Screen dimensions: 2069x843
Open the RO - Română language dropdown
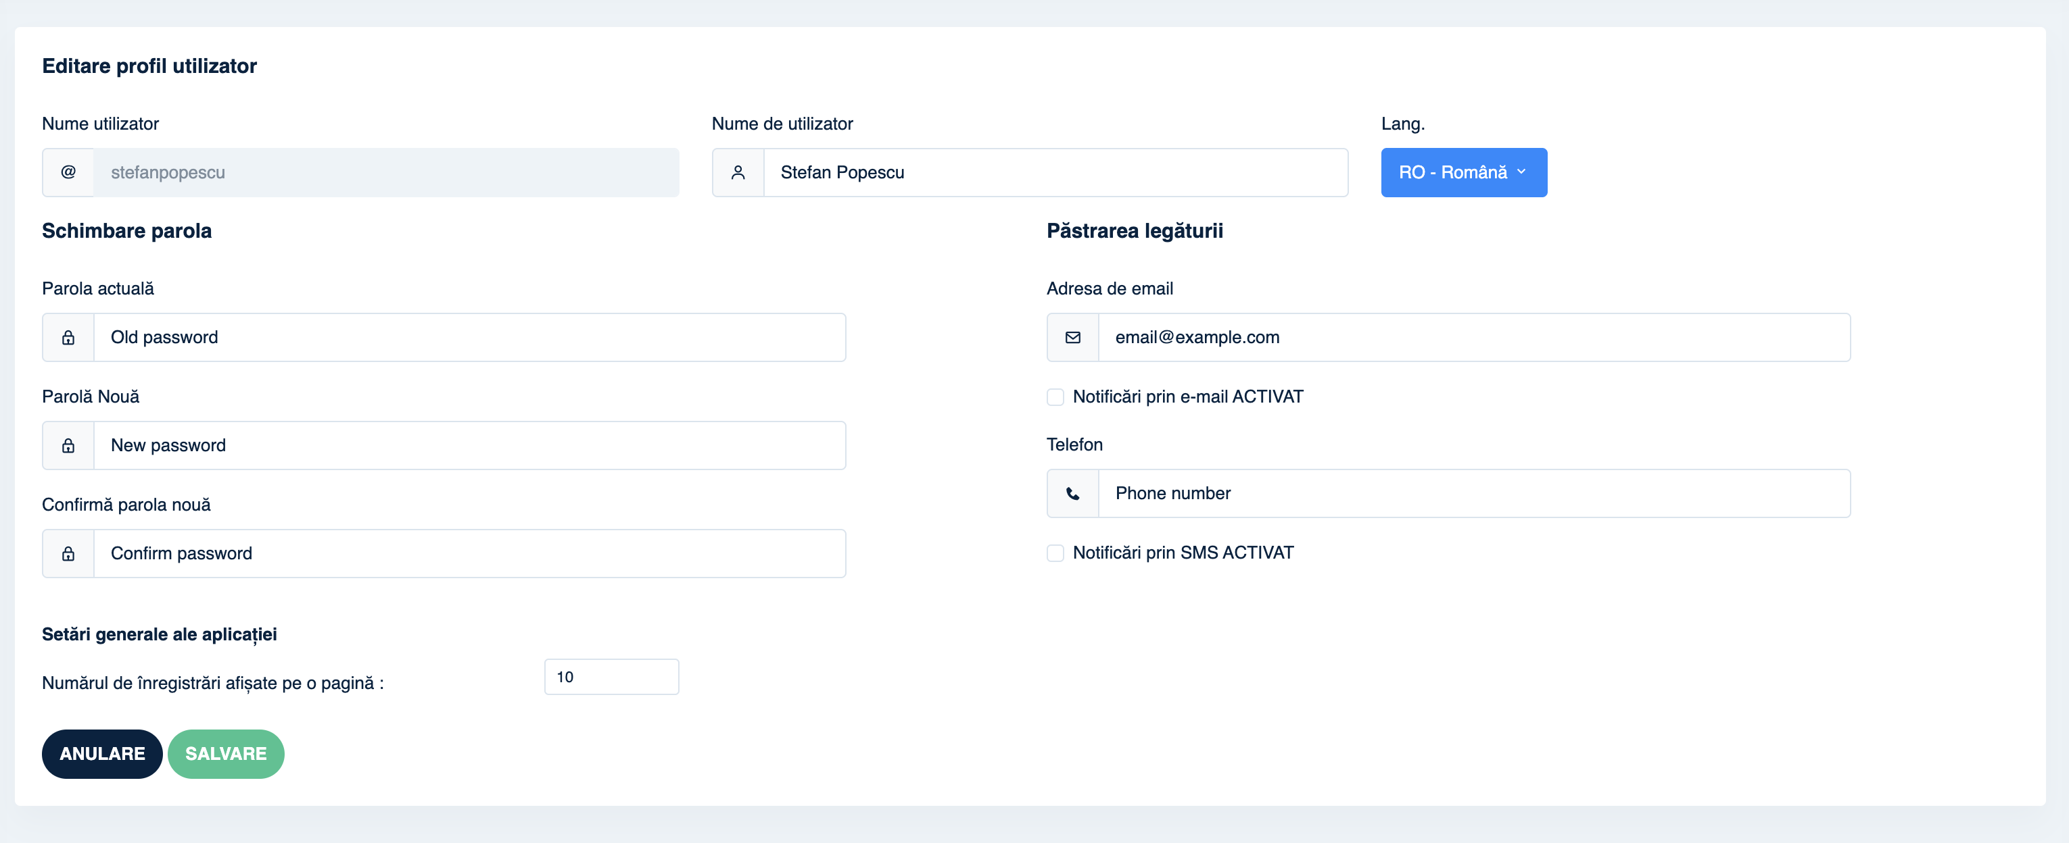coord(1463,172)
